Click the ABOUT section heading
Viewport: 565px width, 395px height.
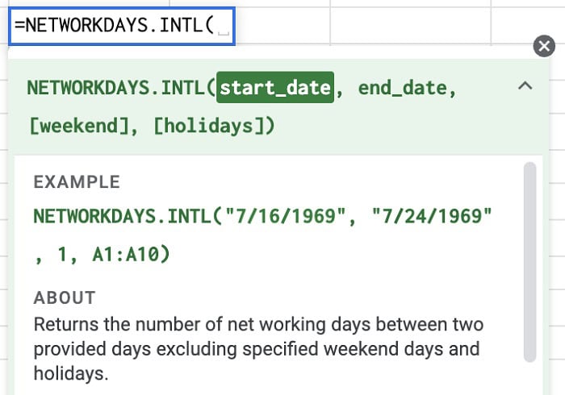pos(65,298)
